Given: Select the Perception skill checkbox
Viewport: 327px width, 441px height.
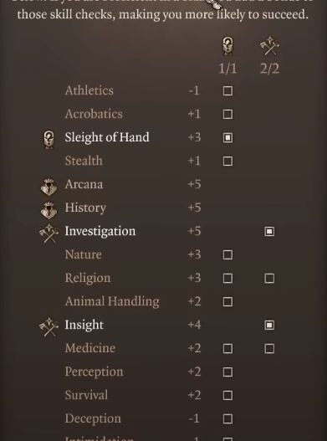Looking at the screenshot, I should pyautogui.click(x=227, y=372).
